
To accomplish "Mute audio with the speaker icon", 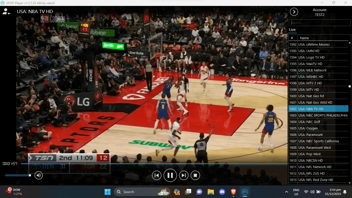I will (x=39, y=176).
